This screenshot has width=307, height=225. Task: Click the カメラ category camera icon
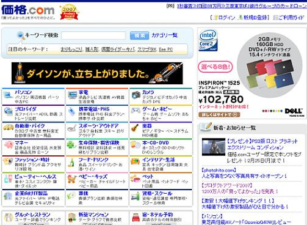point(136,95)
